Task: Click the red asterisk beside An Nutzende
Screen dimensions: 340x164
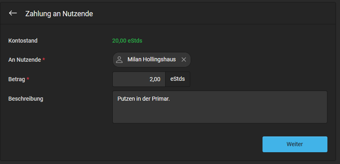Action: (43, 59)
